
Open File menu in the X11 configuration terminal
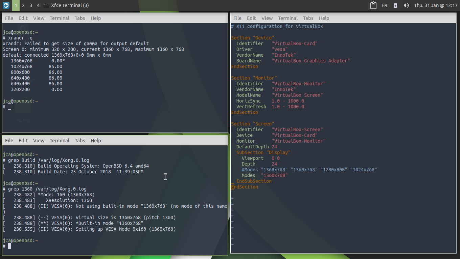(237, 18)
